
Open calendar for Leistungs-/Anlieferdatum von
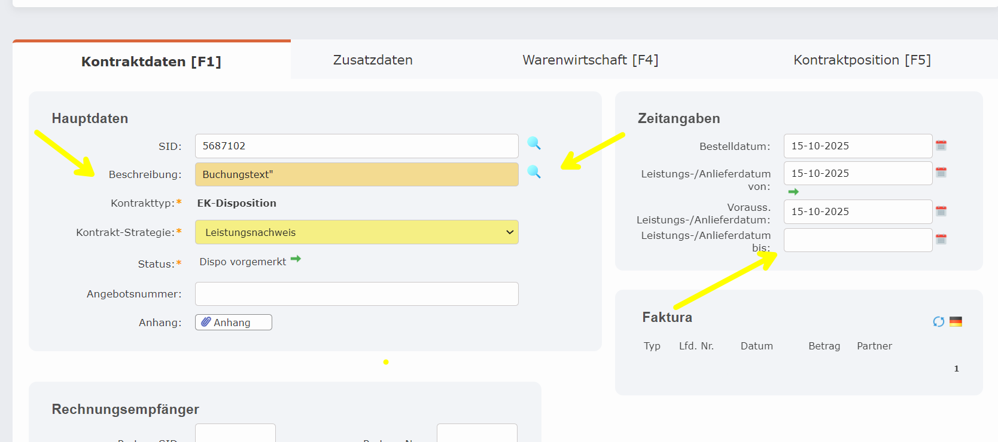click(941, 173)
